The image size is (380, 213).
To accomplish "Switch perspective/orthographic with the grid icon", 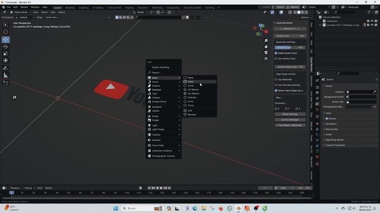I will click(x=266, y=59).
